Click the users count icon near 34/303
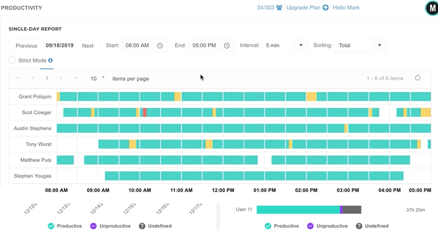Screen dimensions: 438x231 tap(279, 8)
